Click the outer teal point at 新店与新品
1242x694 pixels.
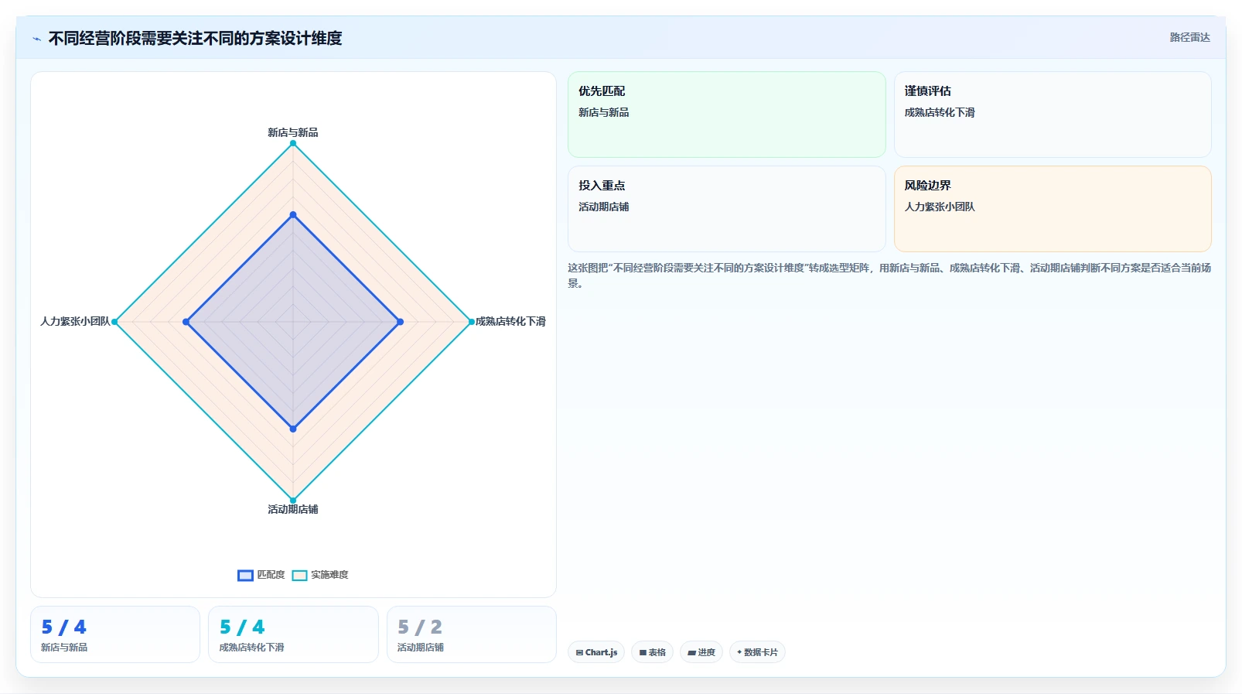(293, 143)
